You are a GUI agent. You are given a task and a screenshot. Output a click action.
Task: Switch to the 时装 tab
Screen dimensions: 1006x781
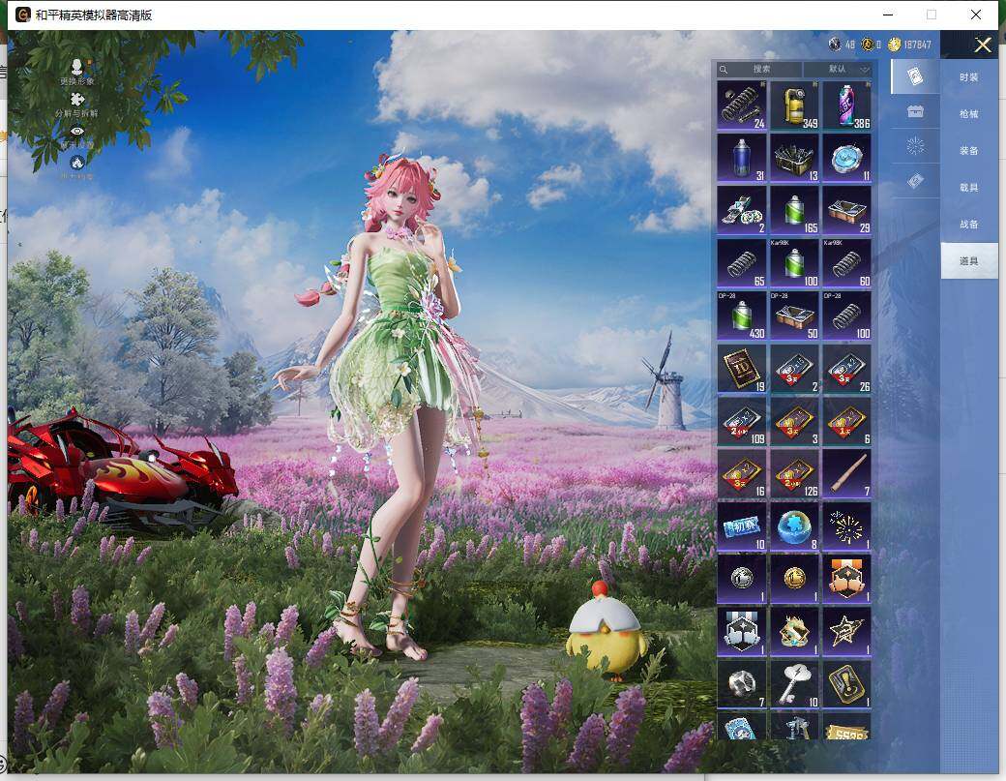968,77
